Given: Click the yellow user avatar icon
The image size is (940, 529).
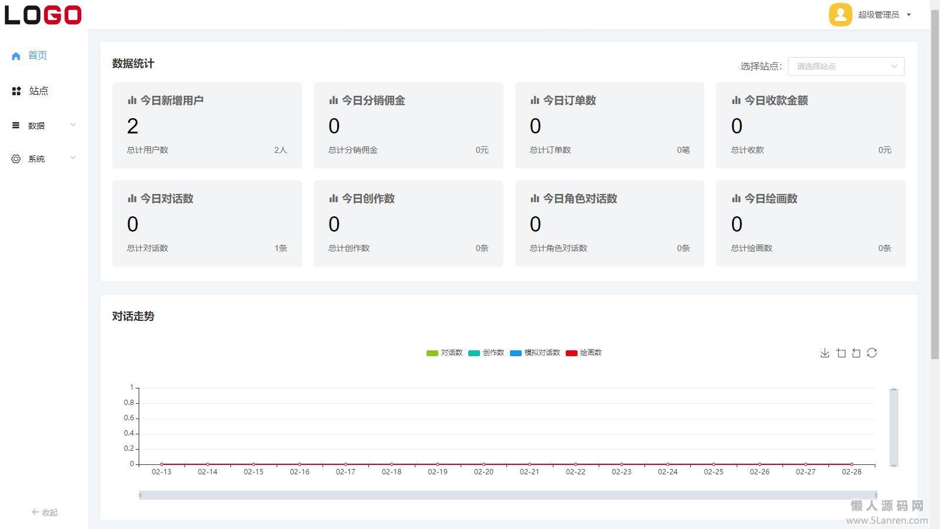Looking at the screenshot, I should (x=840, y=15).
